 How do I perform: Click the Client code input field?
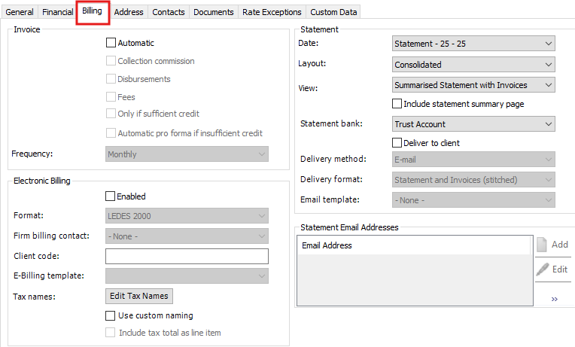[187, 256]
